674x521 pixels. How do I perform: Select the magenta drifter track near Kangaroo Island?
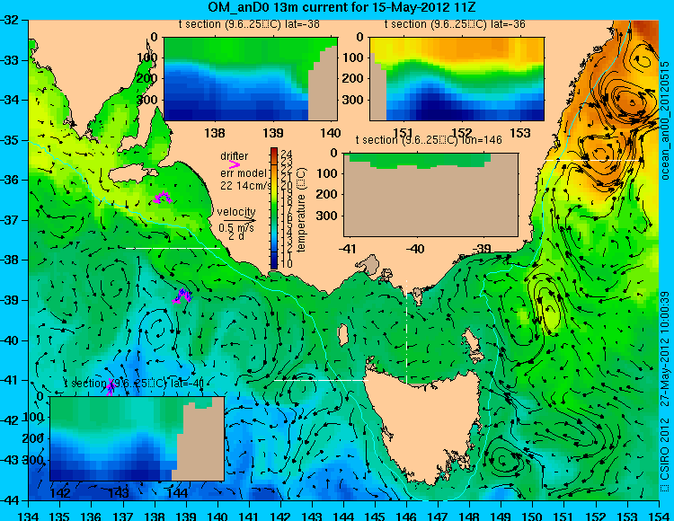163,197
